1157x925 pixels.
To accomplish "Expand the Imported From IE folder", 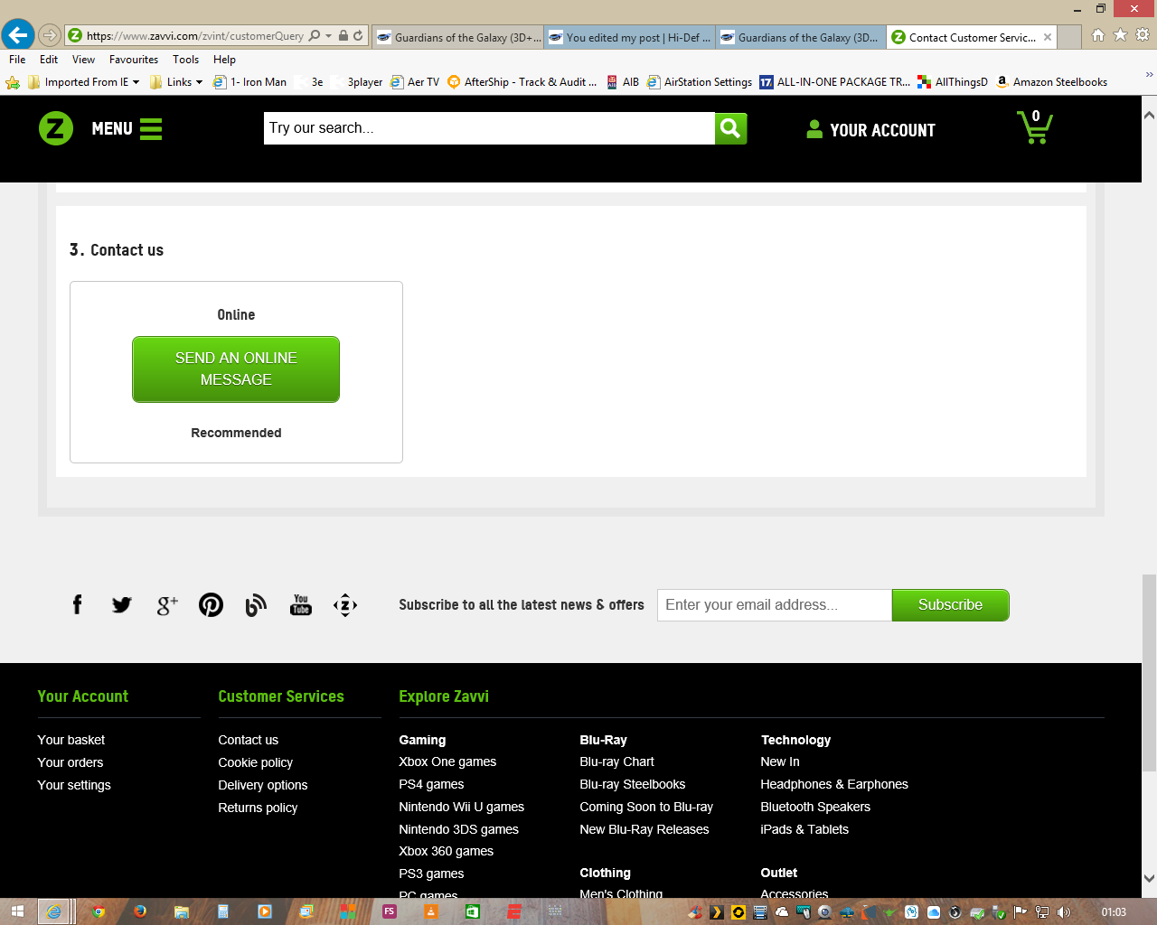I will click(83, 82).
